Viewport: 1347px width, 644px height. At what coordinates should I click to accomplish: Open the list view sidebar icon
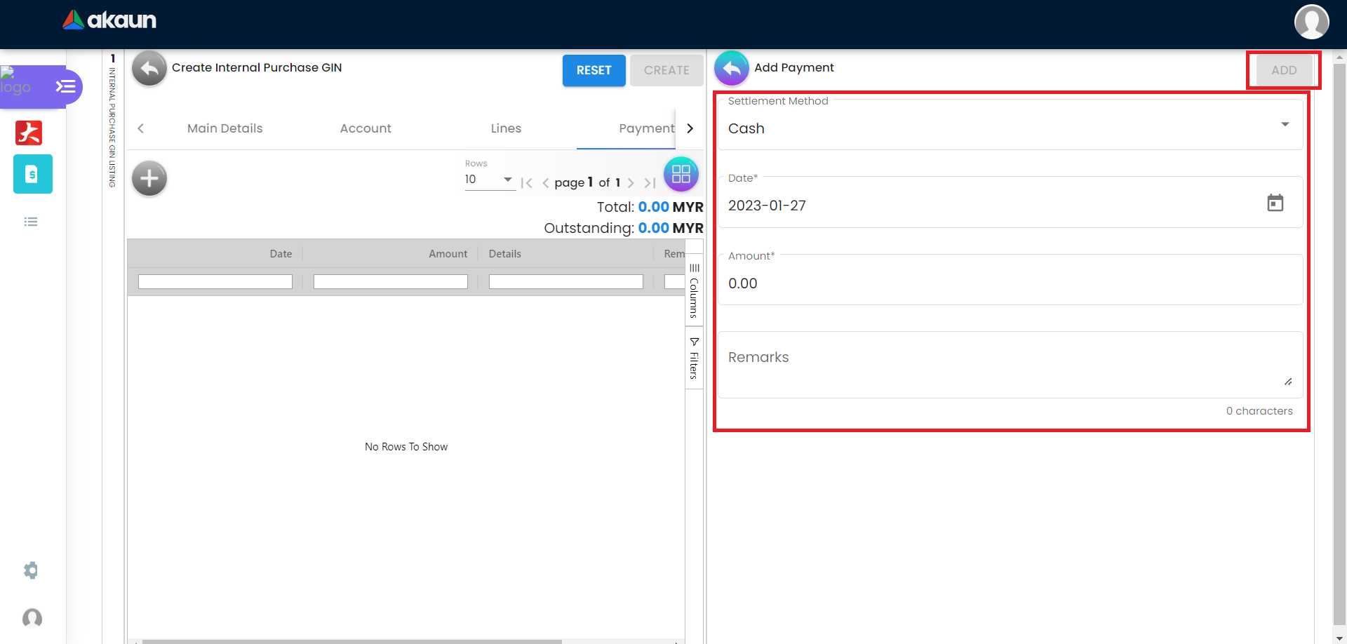[31, 222]
